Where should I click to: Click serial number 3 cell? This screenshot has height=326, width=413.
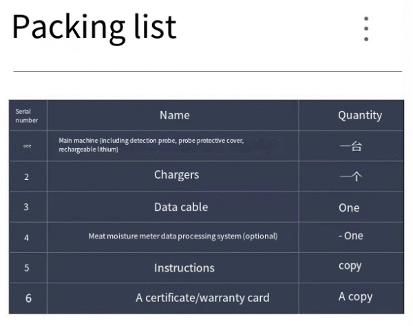pos(27,207)
